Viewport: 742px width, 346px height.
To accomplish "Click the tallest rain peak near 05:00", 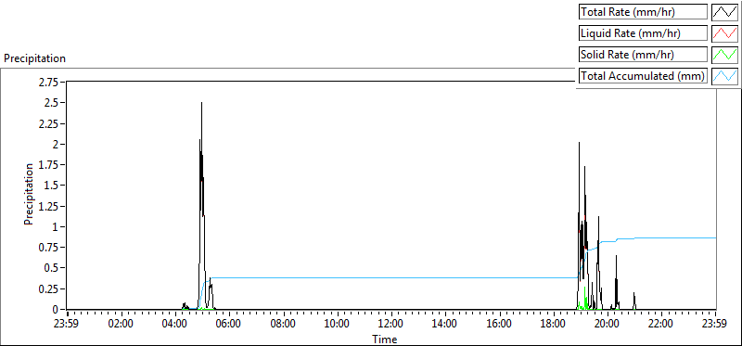I will (201, 103).
